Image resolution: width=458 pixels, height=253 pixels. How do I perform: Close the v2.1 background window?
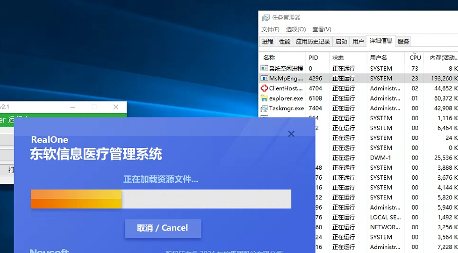coord(116,107)
